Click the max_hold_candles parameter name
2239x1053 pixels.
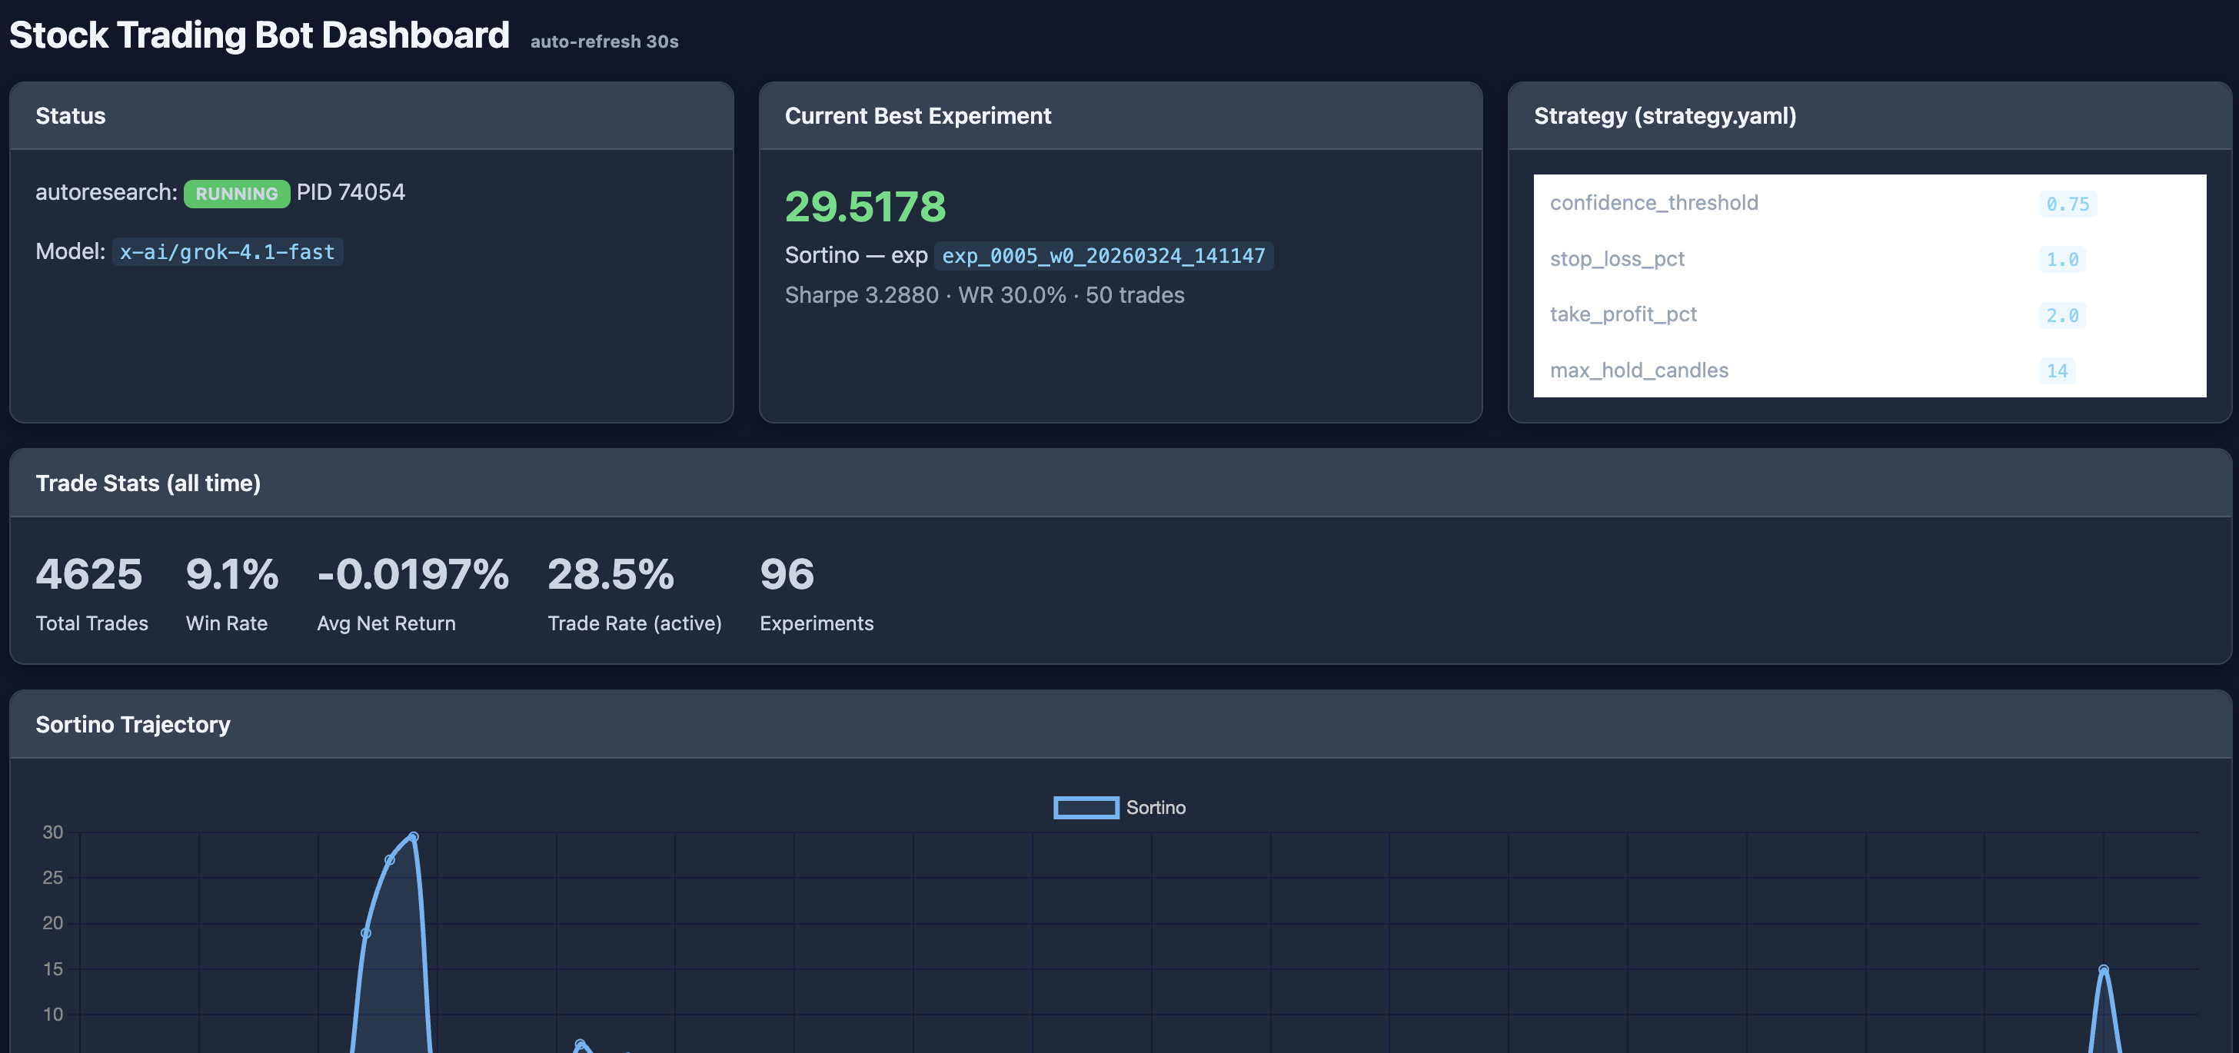[x=1638, y=370]
